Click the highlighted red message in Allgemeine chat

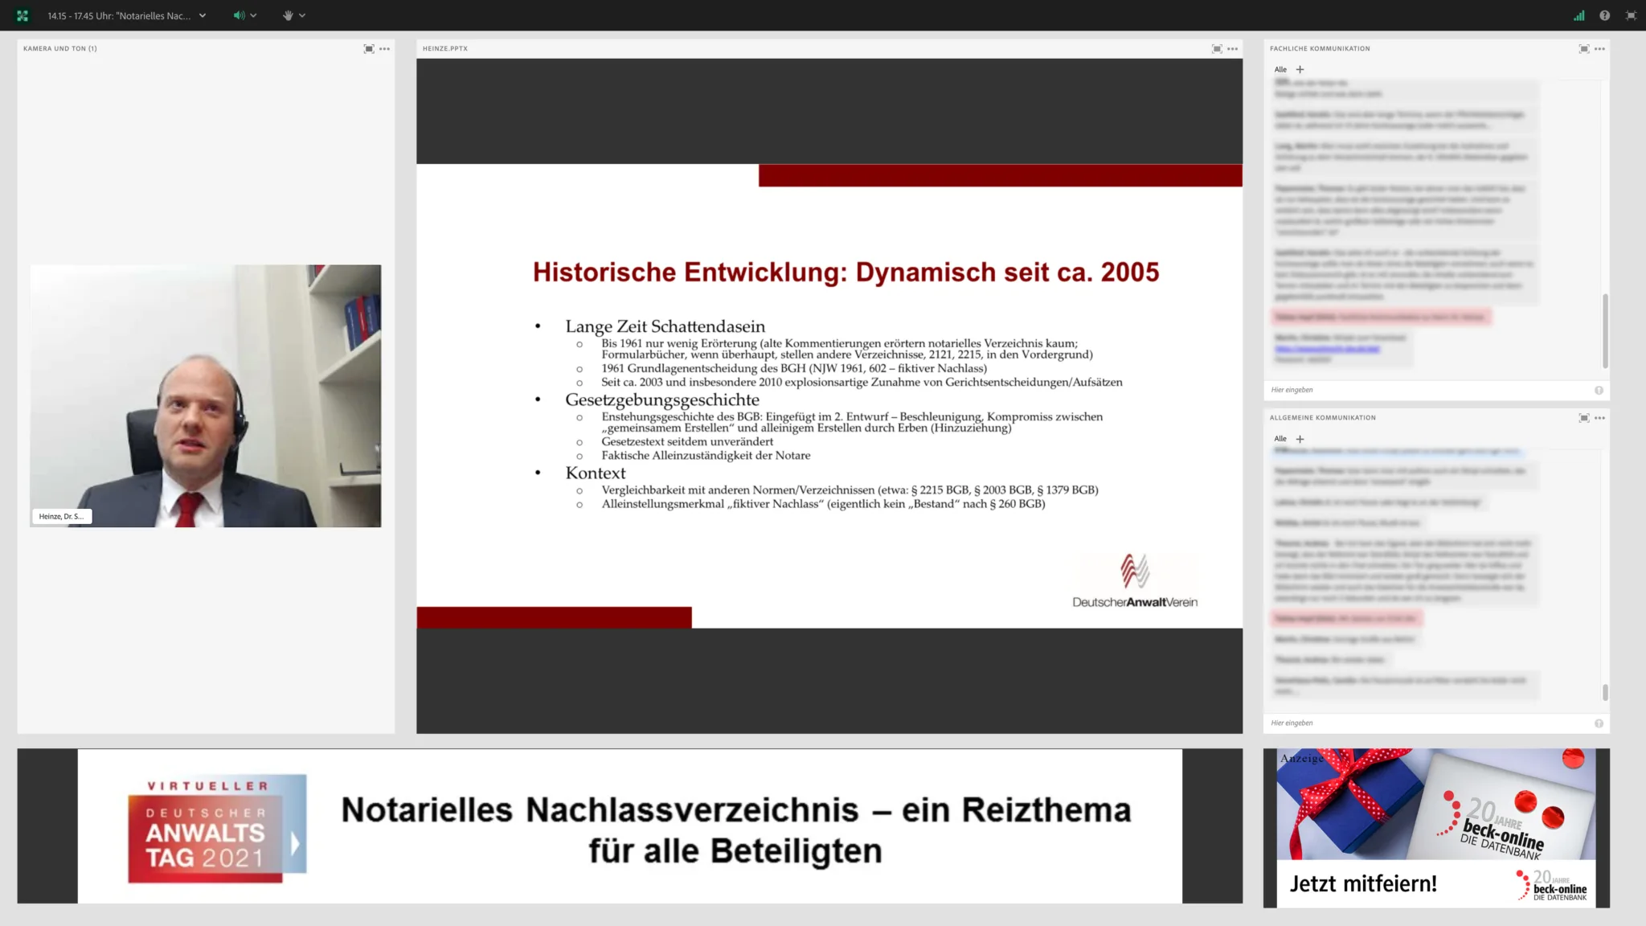pos(1346,618)
